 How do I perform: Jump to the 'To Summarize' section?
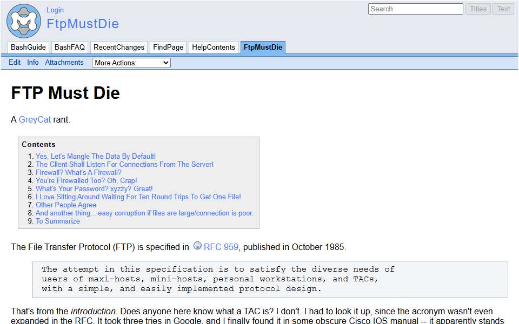(x=58, y=221)
